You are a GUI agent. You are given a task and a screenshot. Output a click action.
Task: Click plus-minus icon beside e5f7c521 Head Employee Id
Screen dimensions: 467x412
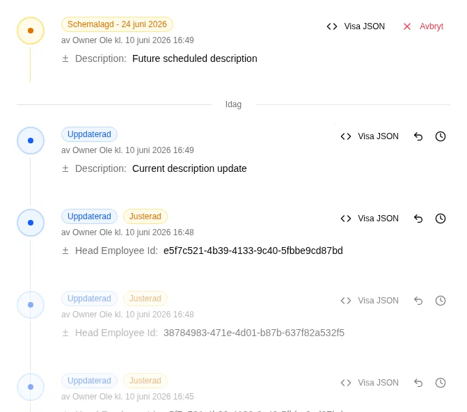point(65,251)
